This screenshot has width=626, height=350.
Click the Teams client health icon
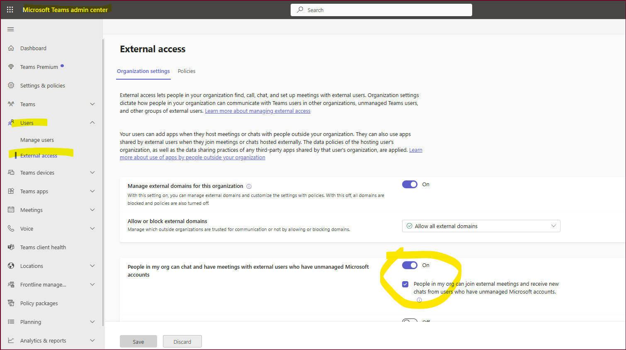coord(11,247)
